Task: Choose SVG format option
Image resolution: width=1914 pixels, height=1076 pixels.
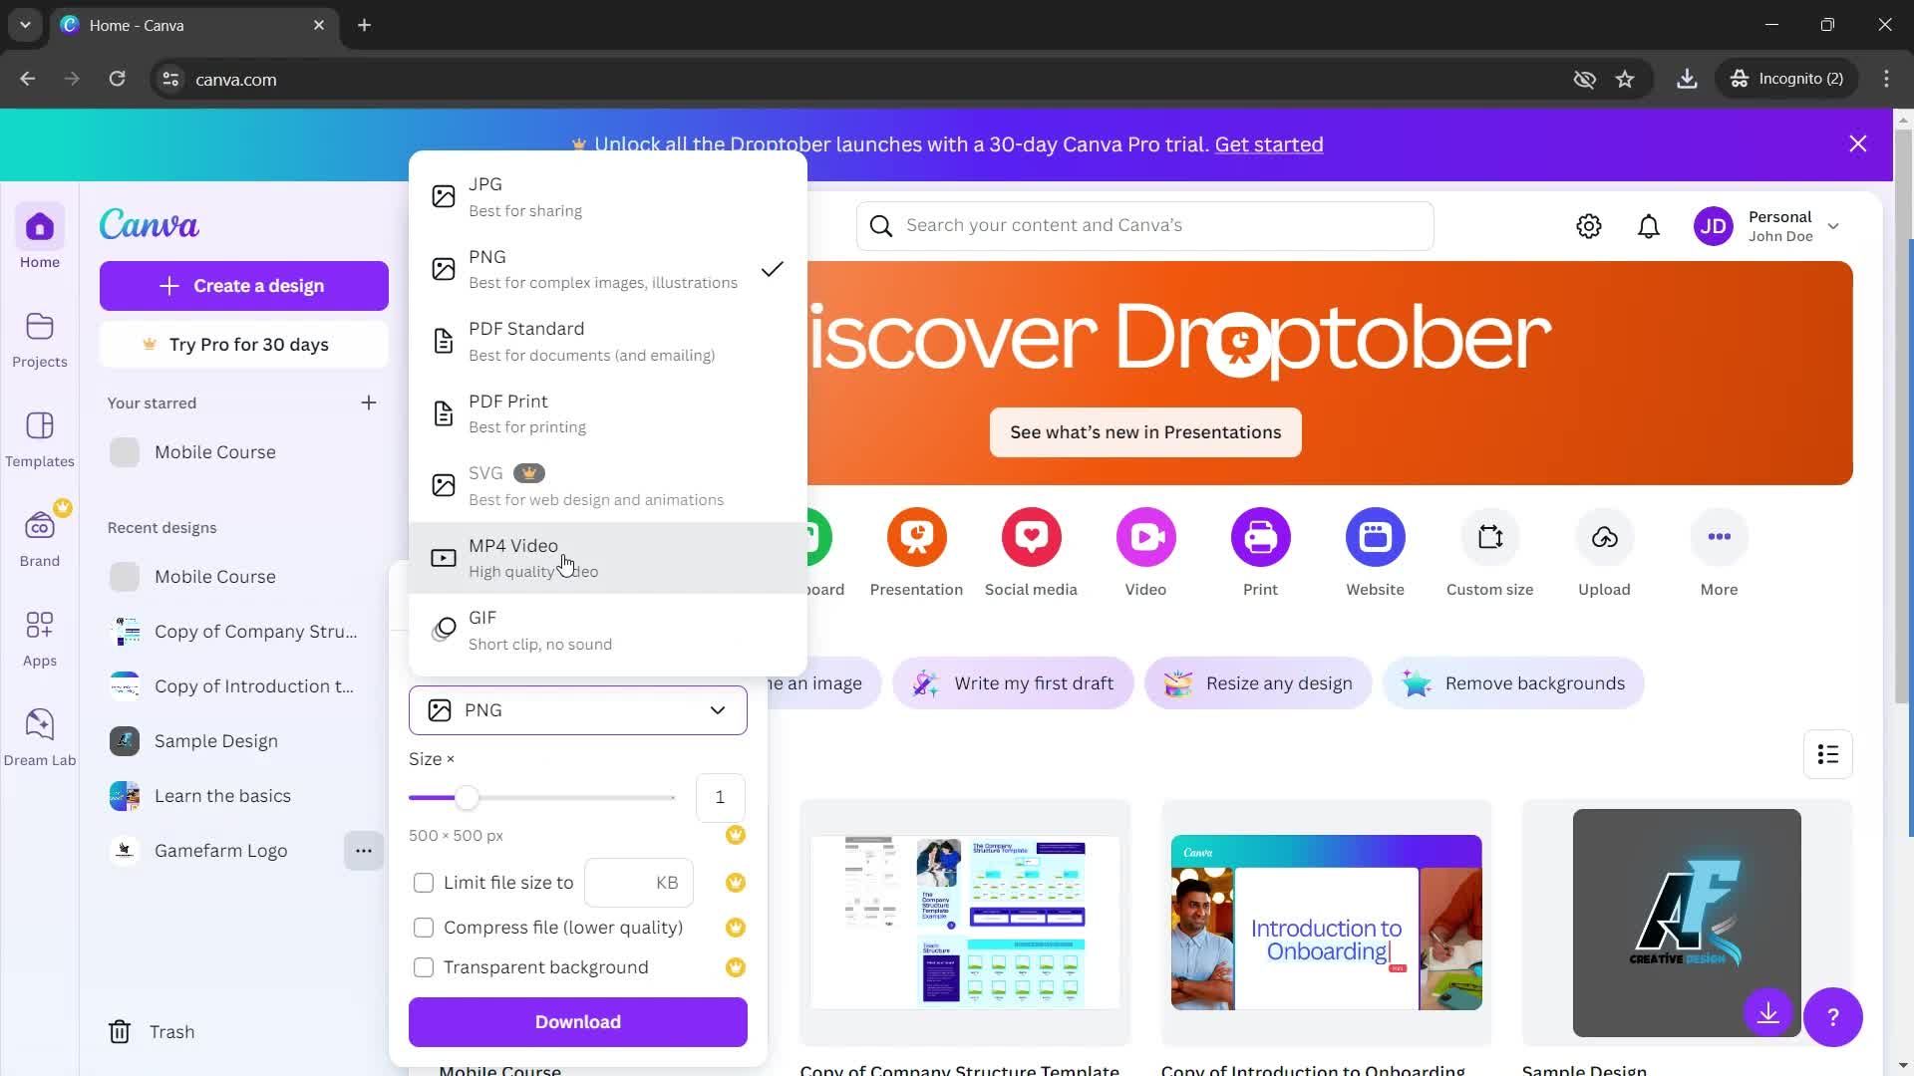Action: pos(608,485)
